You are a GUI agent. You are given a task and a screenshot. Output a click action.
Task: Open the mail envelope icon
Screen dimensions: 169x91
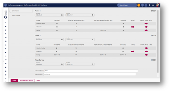tap(153, 5)
